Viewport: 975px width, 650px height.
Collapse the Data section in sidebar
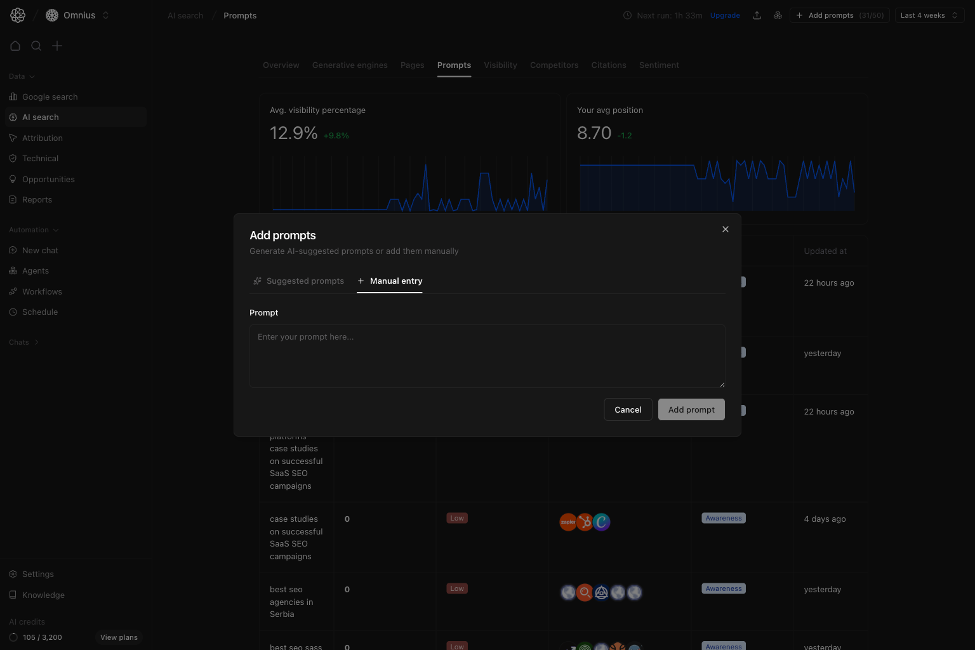pyautogui.click(x=22, y=76)
